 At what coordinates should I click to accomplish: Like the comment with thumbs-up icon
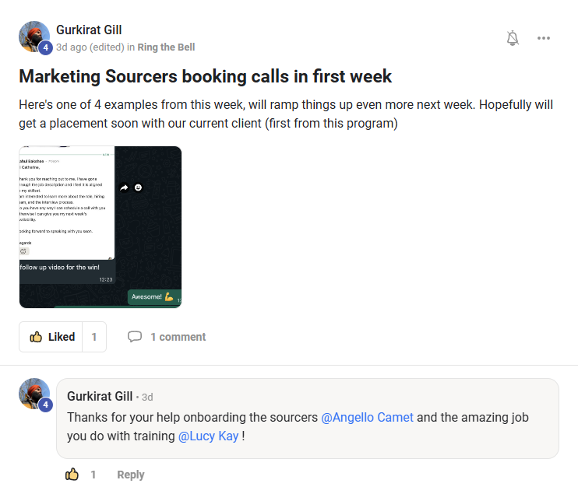pyautogui.click(x=72, y=475)
